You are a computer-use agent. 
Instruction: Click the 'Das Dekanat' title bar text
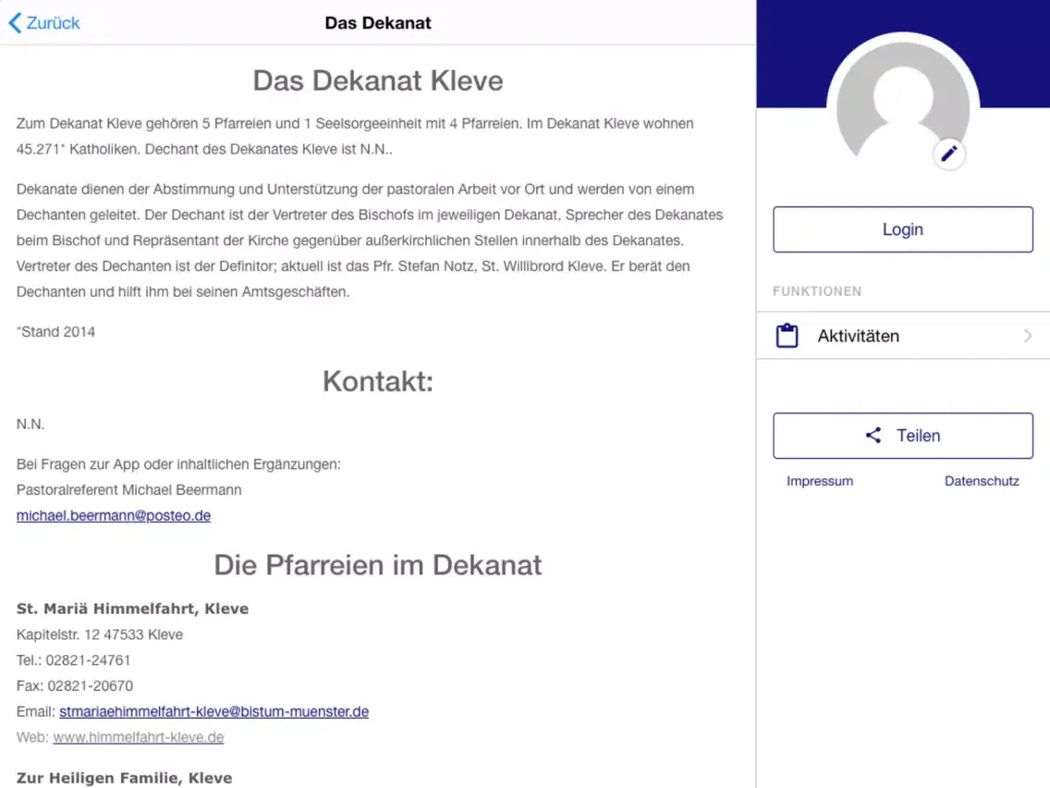tap(378, 23)
